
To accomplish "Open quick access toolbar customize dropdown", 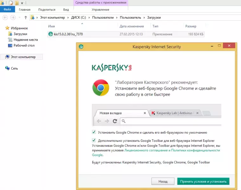I will click(22, 3).
